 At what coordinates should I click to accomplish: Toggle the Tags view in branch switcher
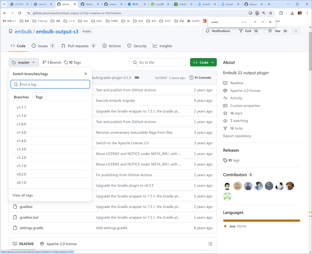[39, 97]
